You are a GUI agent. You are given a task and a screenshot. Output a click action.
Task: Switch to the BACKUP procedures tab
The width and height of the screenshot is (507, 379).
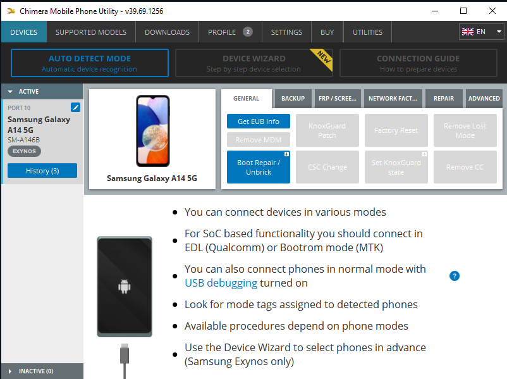click(x=293, y=99)
